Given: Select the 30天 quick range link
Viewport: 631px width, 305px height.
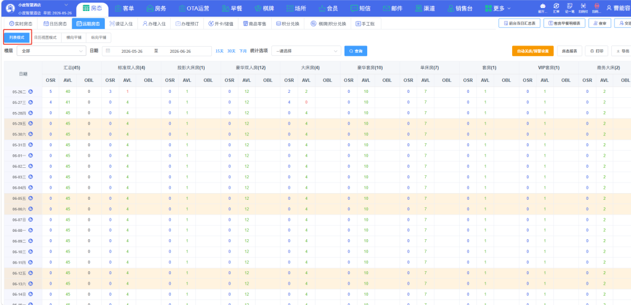Looking at the screenshot, I should (x=232, y=51).
